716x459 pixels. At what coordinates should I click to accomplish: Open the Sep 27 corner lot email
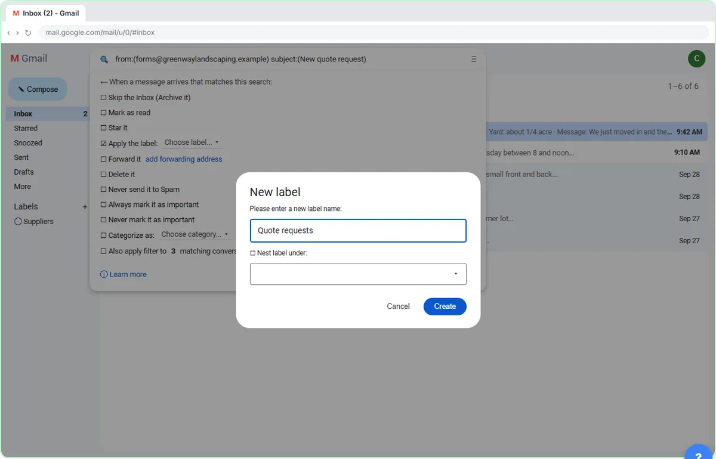(x=597, y=219)
